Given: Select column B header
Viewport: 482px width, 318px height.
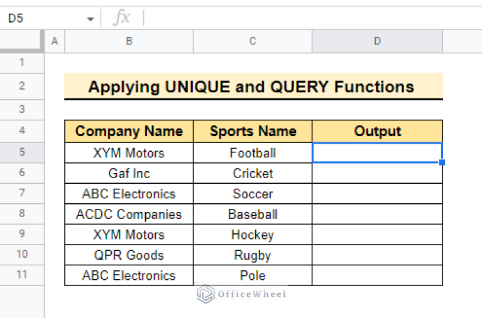Looking at the screenshot, I should tap(129, 41).
